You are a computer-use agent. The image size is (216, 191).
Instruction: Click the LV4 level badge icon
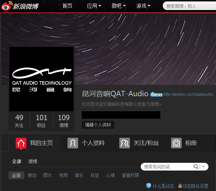[156, 94]
